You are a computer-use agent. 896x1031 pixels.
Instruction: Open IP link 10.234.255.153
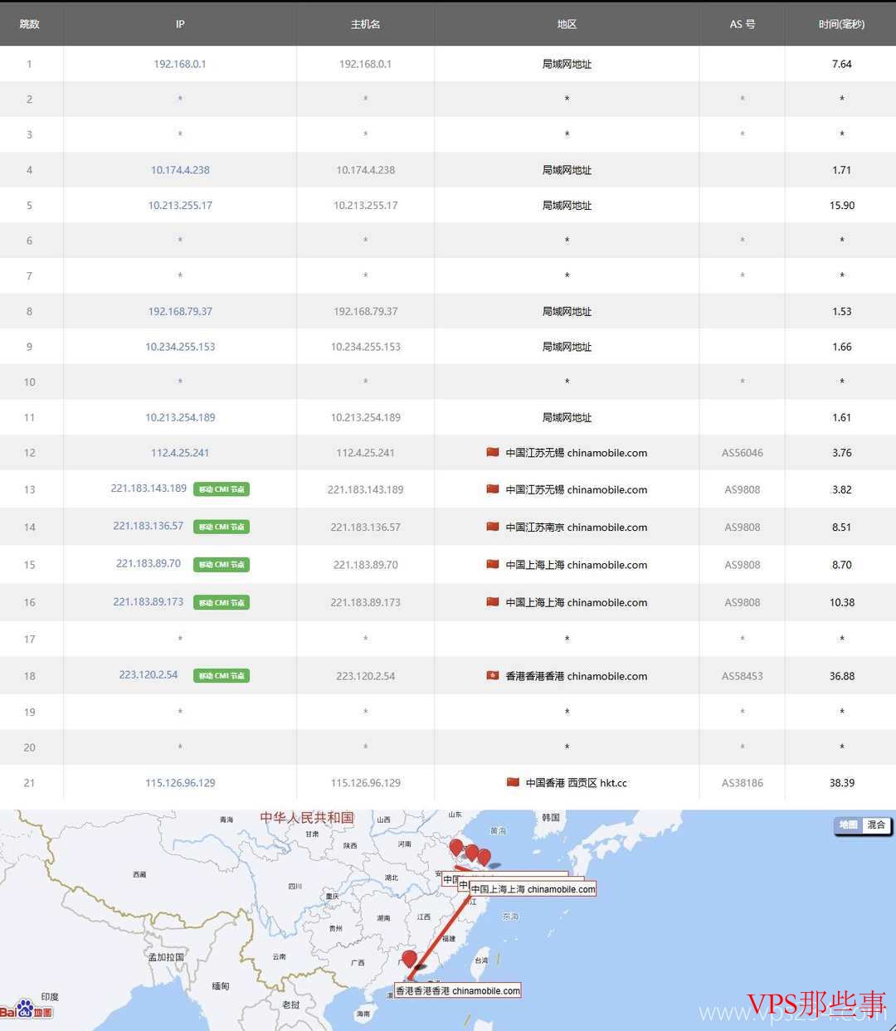[180, 347]
